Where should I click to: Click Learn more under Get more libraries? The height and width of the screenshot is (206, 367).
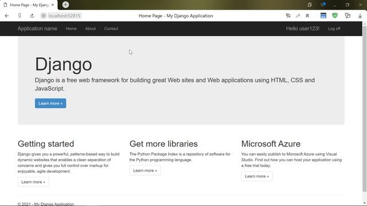[x=145, y=171]
